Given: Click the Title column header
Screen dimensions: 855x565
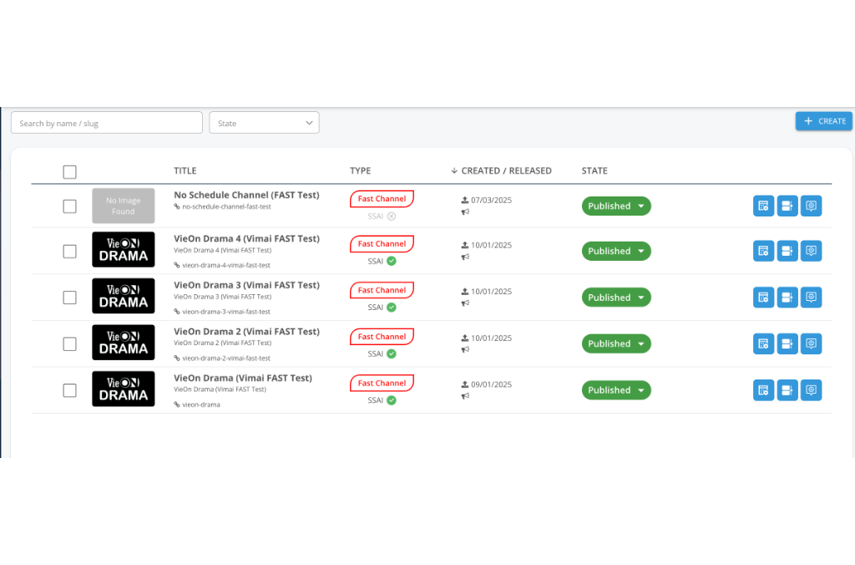Looking at the screenshot, I should (x=185, y=171).
